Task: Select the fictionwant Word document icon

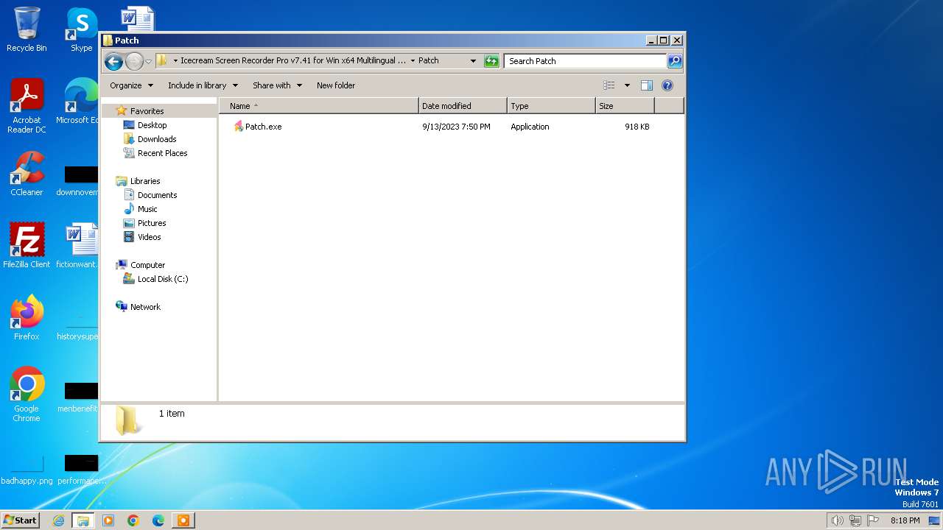Action: [80, 245]
